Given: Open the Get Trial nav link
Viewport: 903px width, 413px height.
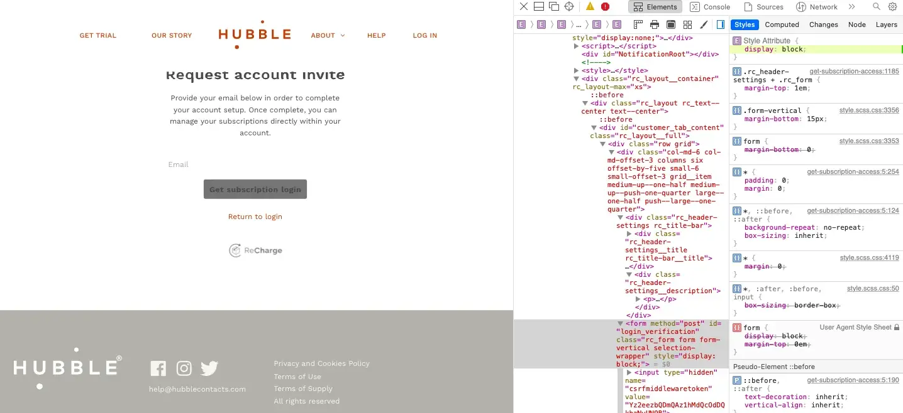Looking at the screenshot, I should [98, 36].
